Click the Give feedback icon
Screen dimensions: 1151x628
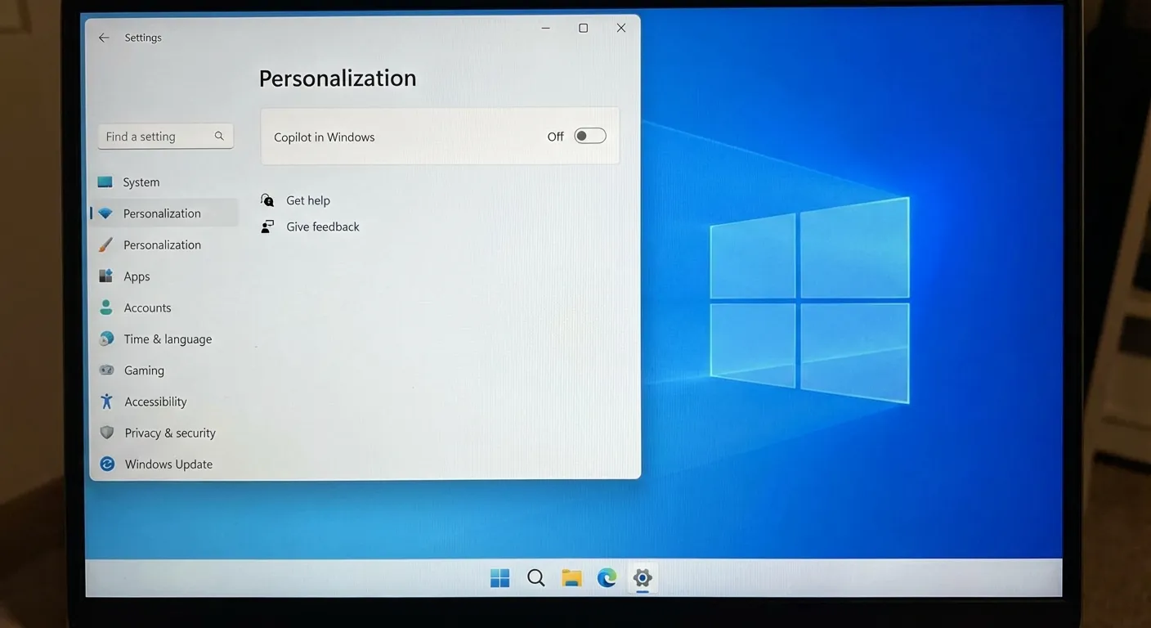coord(266,227)
